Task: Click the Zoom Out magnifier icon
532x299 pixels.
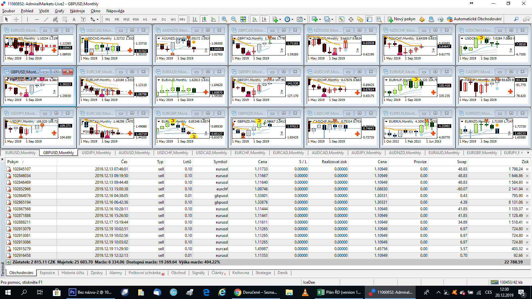Action: click(x=234, y=19)
